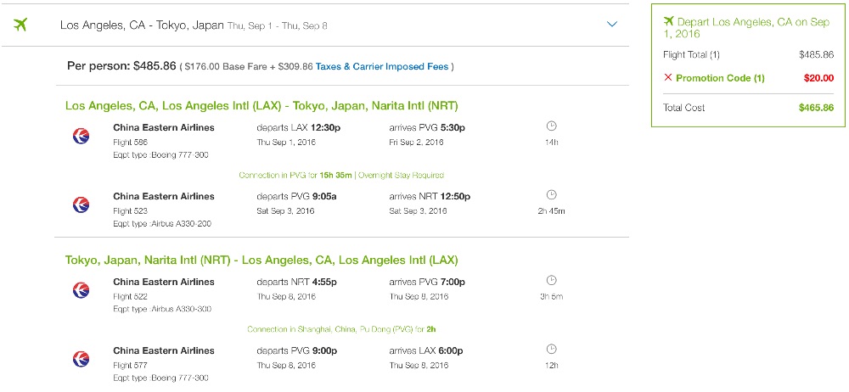Image resolution: width=849 pixels, height=392 pixels.
Task: Click the China Eastern logo for Flight 586
Action: point(82,135)
